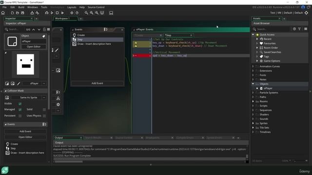Open the oPlayer sprite selector options button
Viewport: 312px width, 175px height.
coord(44,84)
